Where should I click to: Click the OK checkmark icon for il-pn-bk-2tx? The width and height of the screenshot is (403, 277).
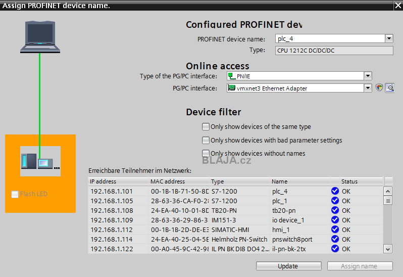(335, 249)
